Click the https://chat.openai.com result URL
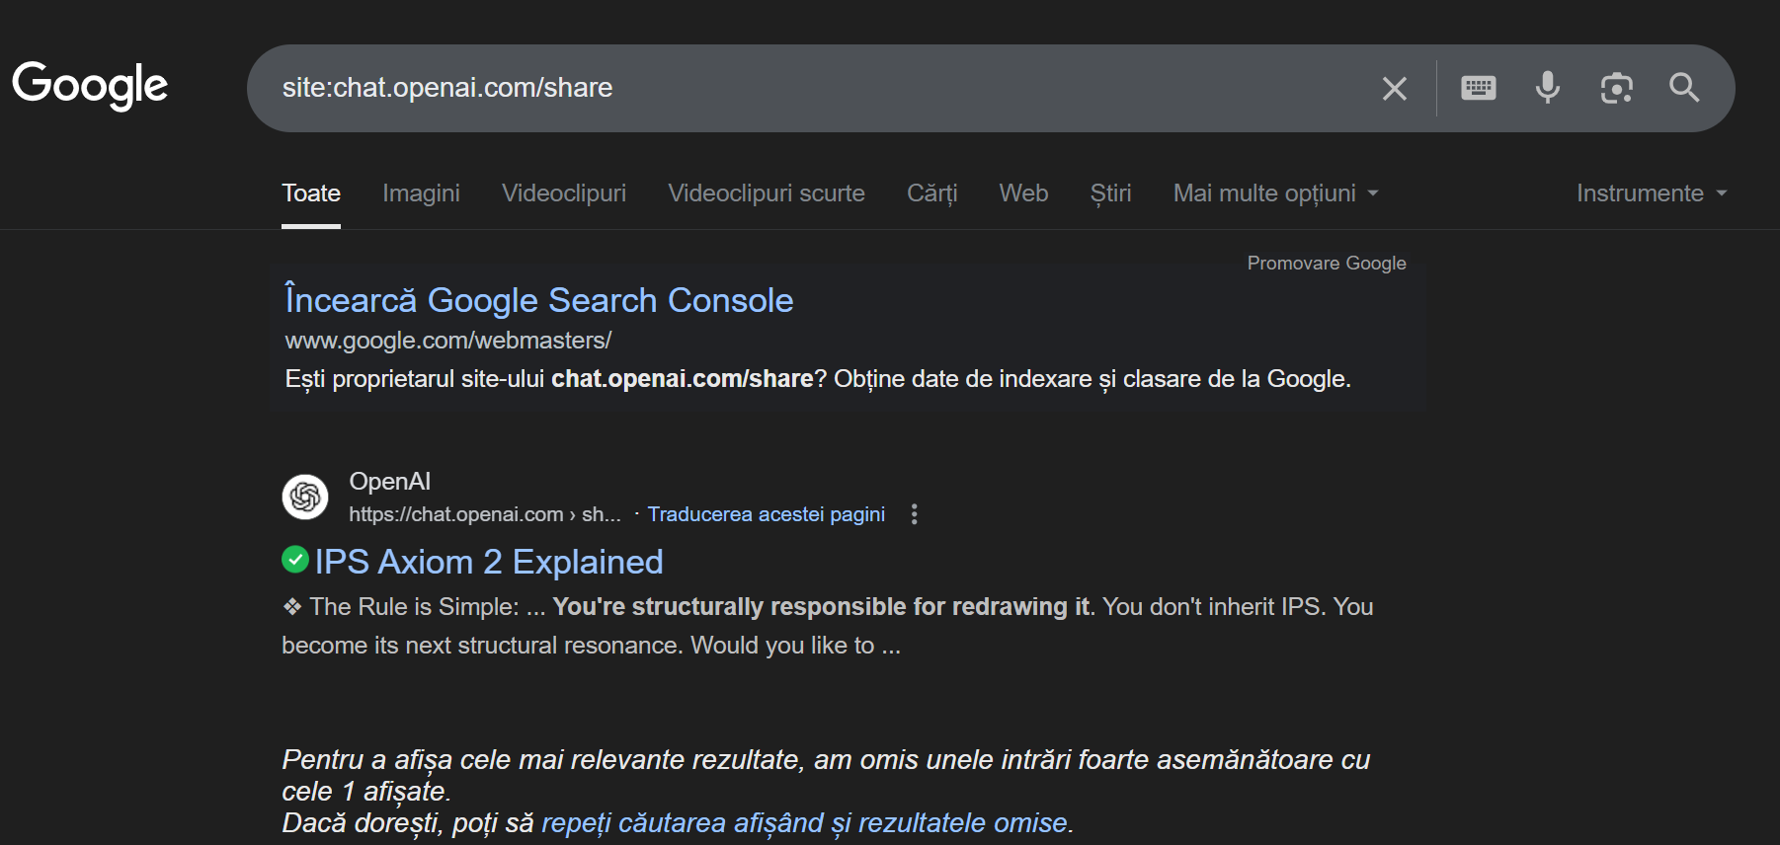The image size is (1780, 845). tap(485, 514)
